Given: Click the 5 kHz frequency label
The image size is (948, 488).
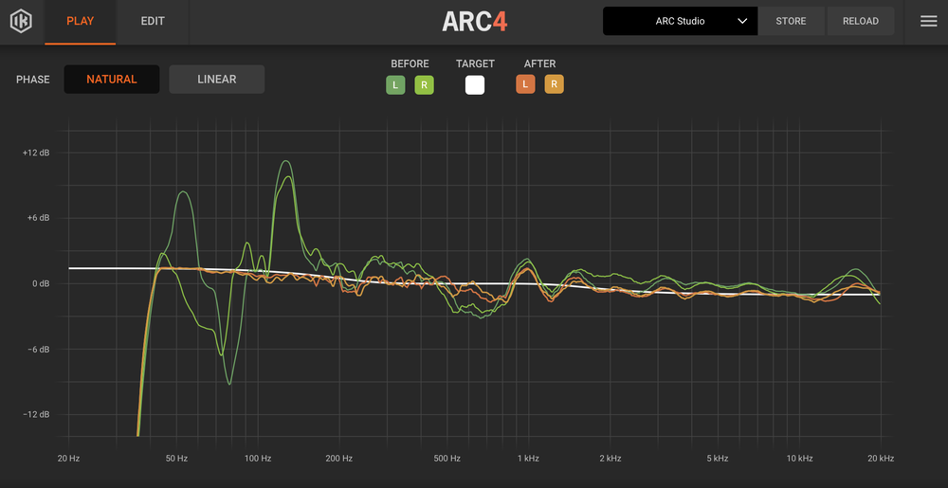Looking at the screenshot, I should pyautogui.click(x=717, y=459).
